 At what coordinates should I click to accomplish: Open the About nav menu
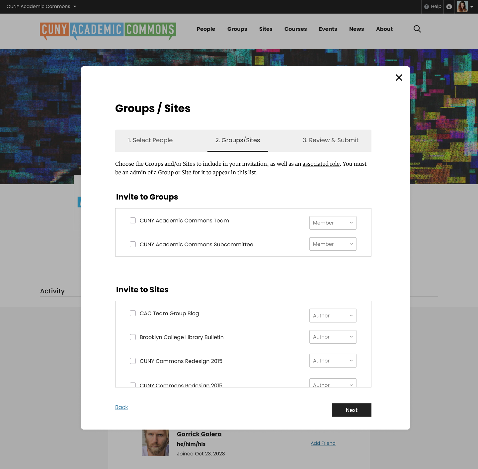coord(384,29)
